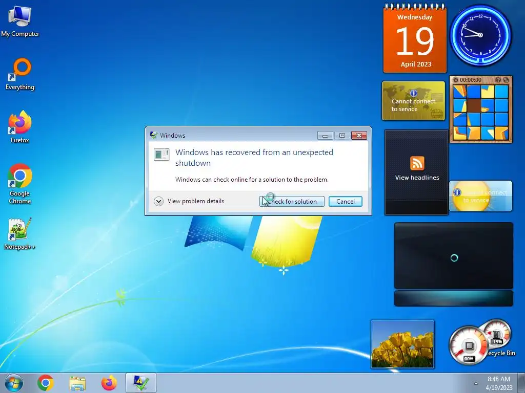Open the Start menu orb
The image size is (525, 393).
coord(14,383)
